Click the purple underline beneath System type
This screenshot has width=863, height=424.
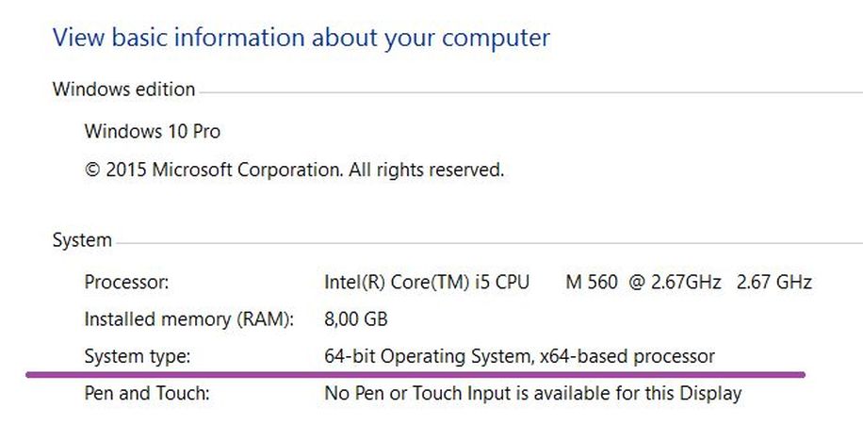(x=415, y=373)
